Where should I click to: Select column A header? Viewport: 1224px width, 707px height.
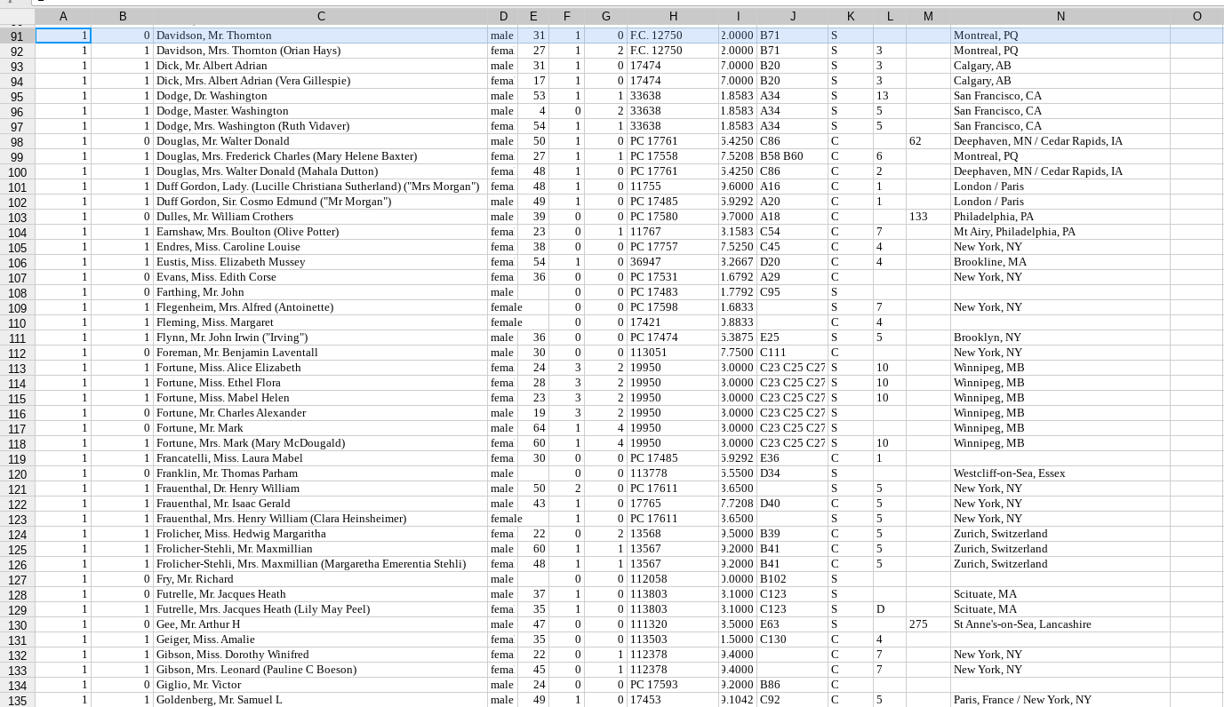pos(63,17)
